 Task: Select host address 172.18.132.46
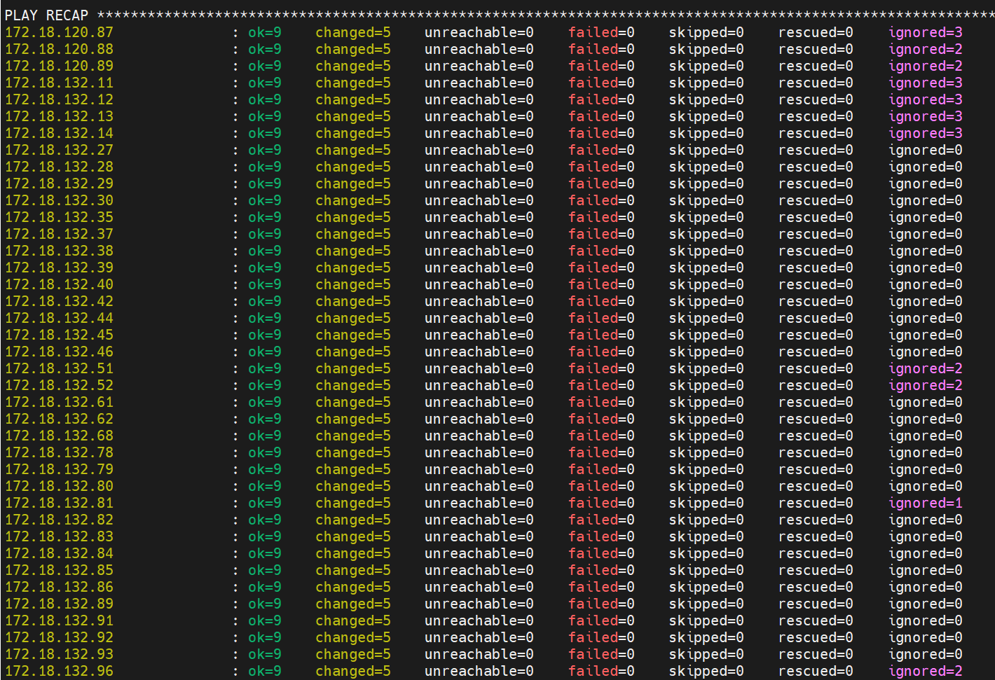[59, 352]
